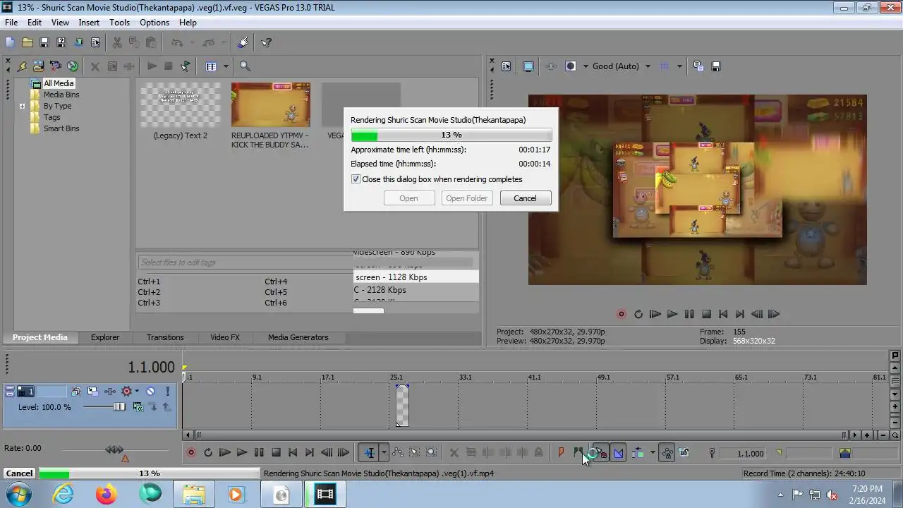Click the Extract Audio from CD icon
The image size is (903, 508).
[73, 66]
